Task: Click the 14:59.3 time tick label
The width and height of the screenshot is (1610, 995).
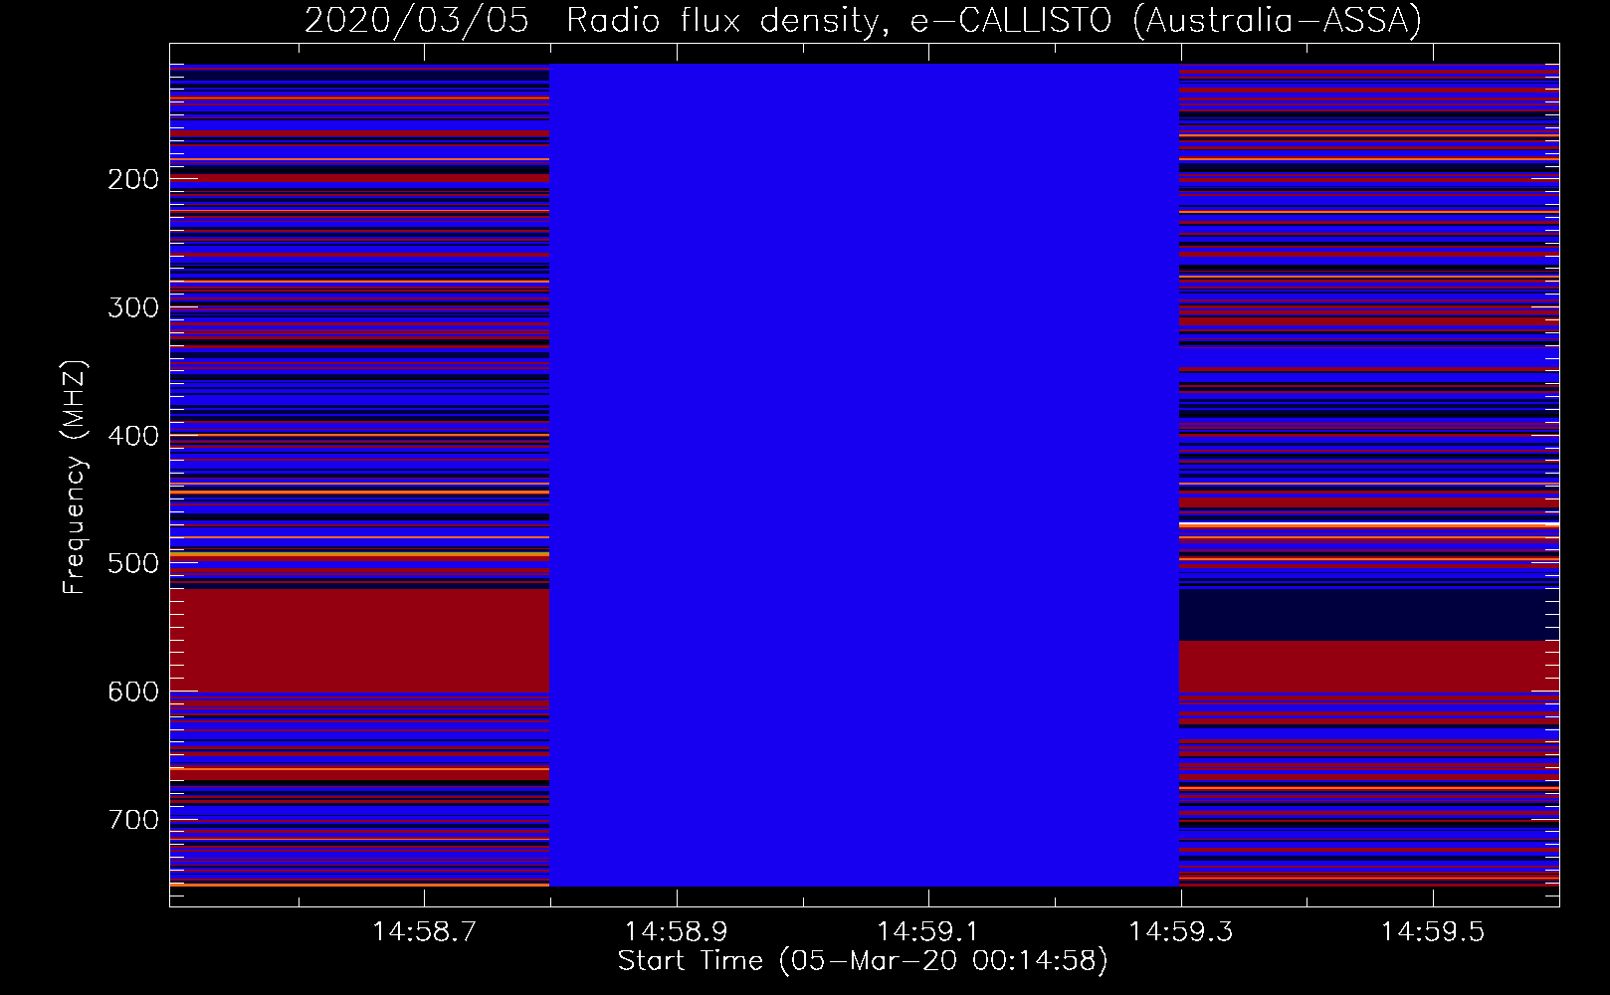Action: [x=1181, y=932]
